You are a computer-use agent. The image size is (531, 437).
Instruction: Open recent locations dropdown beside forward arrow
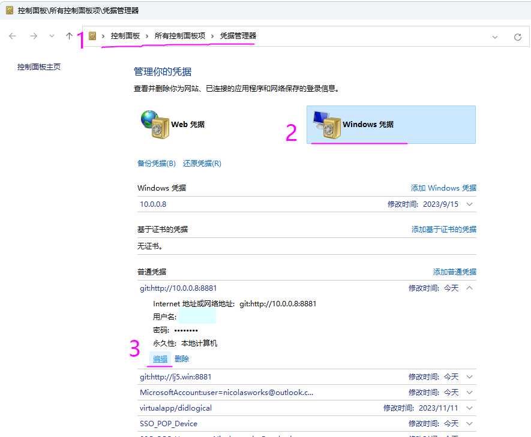coord(52,35)
